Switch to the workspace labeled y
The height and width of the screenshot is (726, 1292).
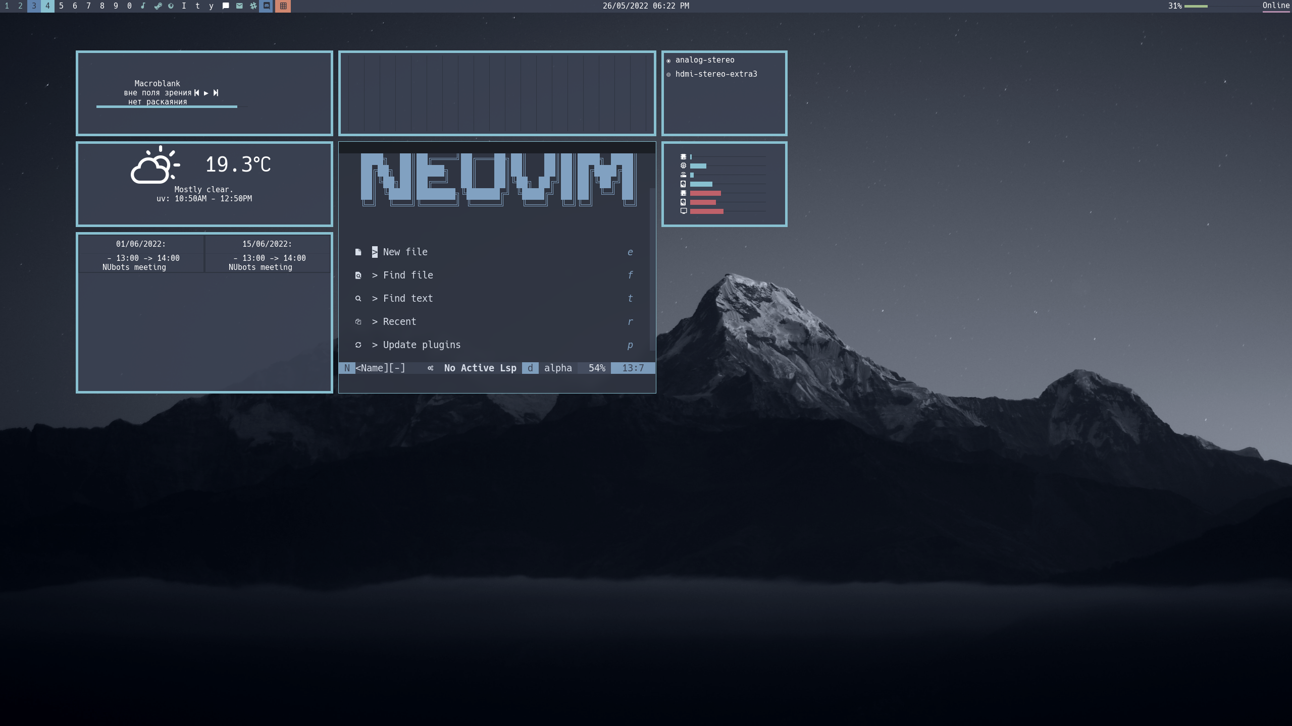pos(211,6)
